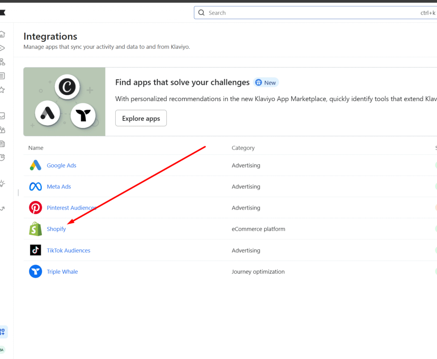Select the Audience people icon in sidebar
The image size is (437, 359).
pos(3,129)
